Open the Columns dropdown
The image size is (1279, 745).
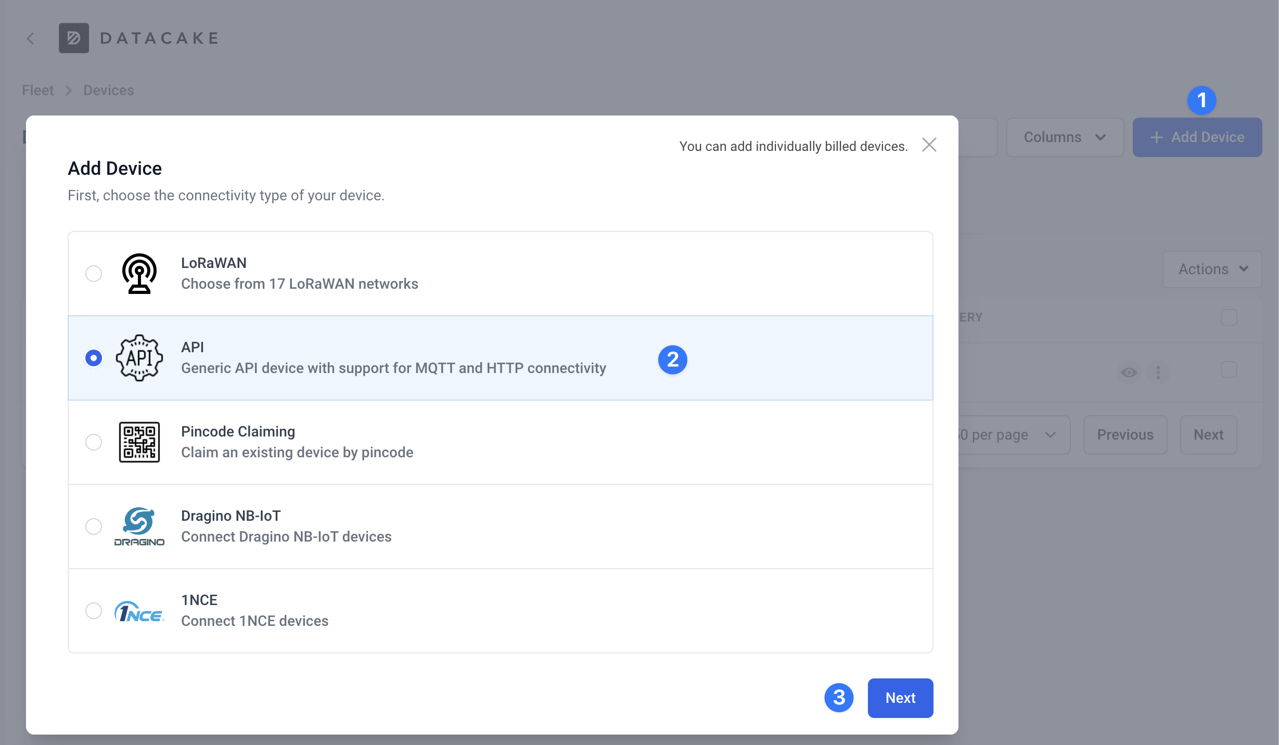pos(1065,137)
